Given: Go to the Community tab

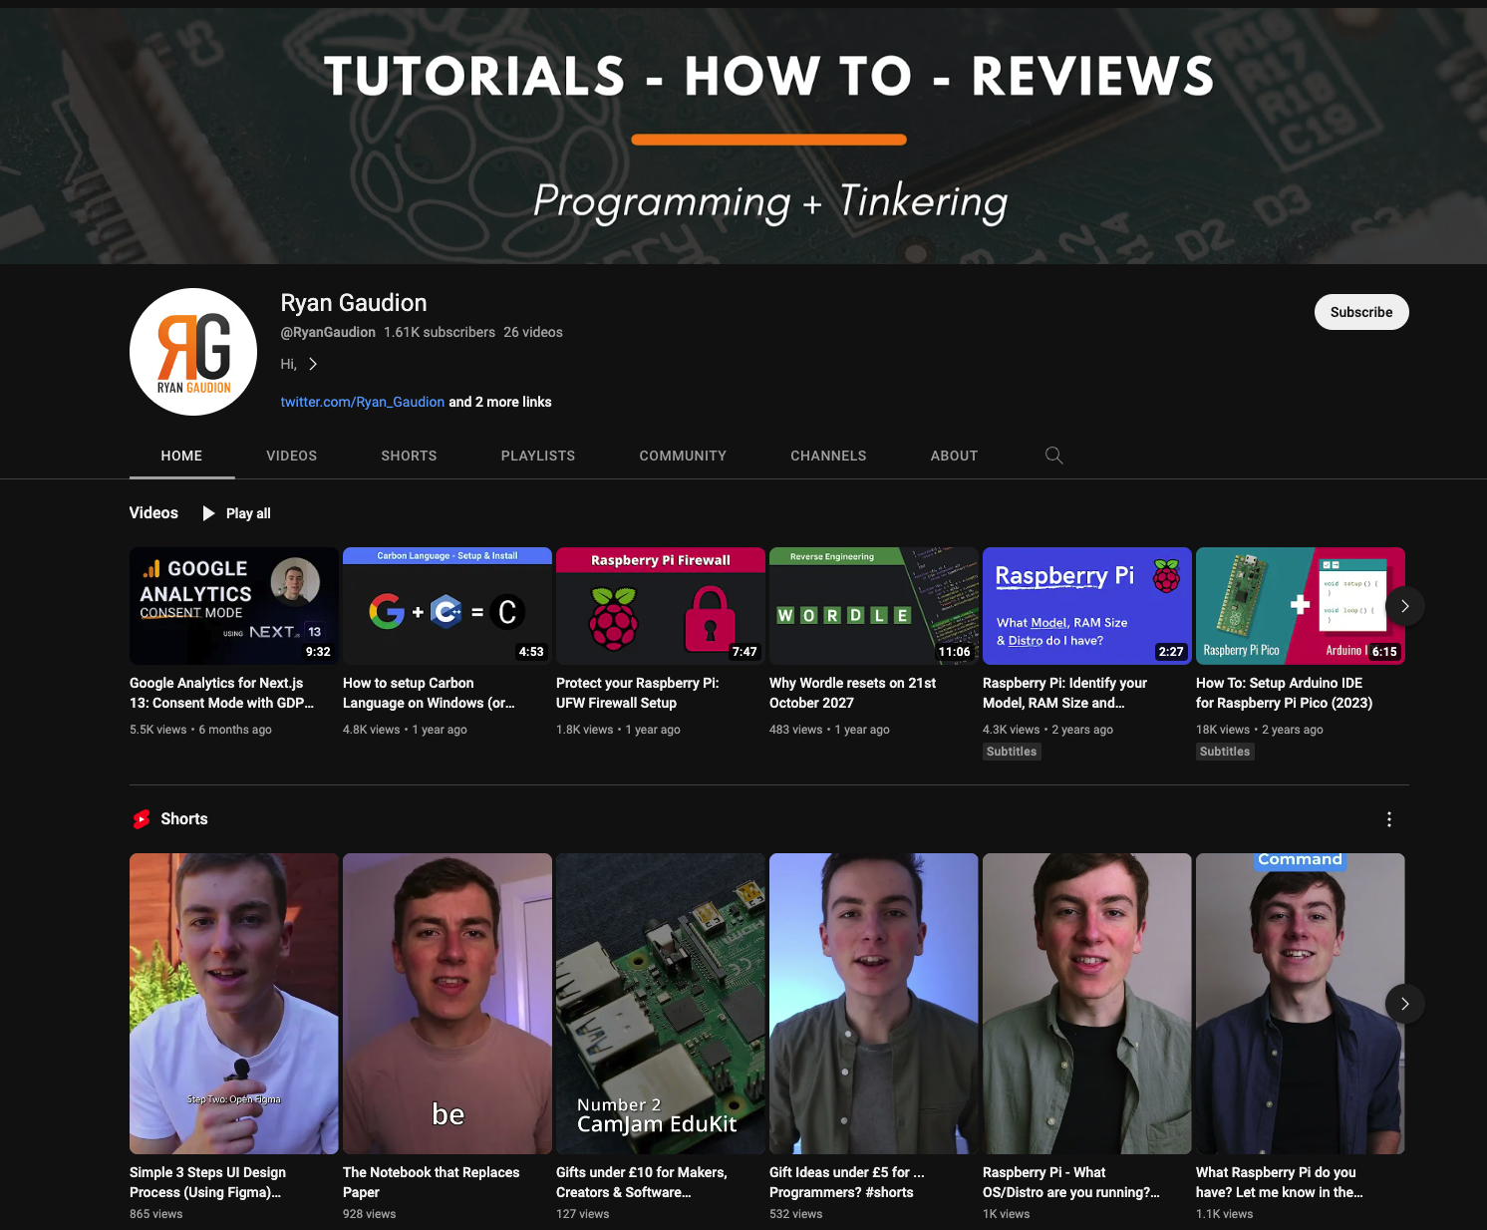Looking at the screenshot, I should 682,456.
